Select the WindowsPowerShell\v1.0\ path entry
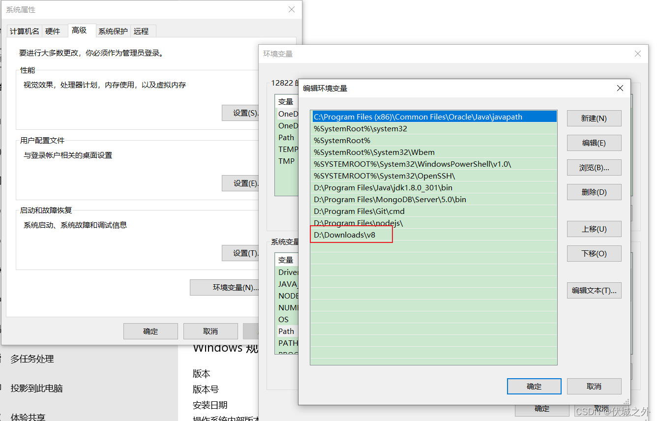The image size is (658, 421). 435,164
